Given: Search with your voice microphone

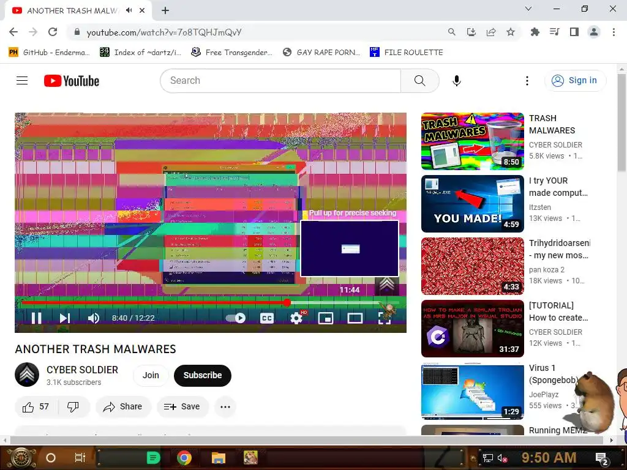Looking at the screenshot, I should (456, 81).
